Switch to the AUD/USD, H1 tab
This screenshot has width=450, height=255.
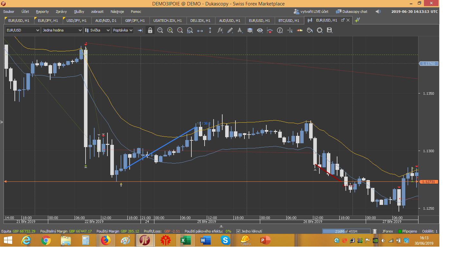point(230,20)
